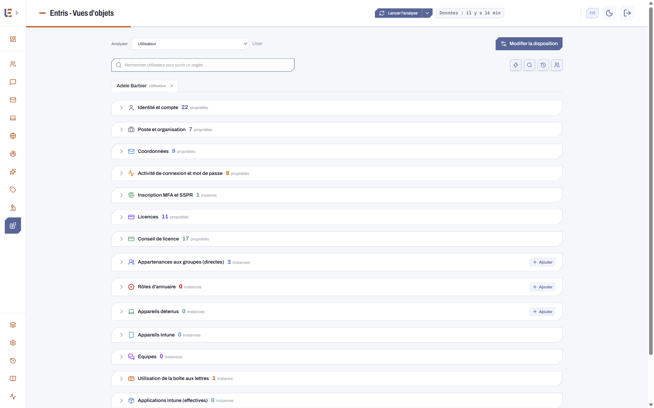Select the Adele Barbier tab
Screen dimensions: 654x408
141,86
